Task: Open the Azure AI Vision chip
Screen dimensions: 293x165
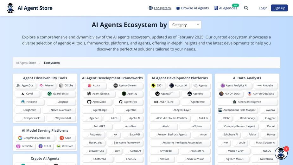Action: click(x=194, y=159)
